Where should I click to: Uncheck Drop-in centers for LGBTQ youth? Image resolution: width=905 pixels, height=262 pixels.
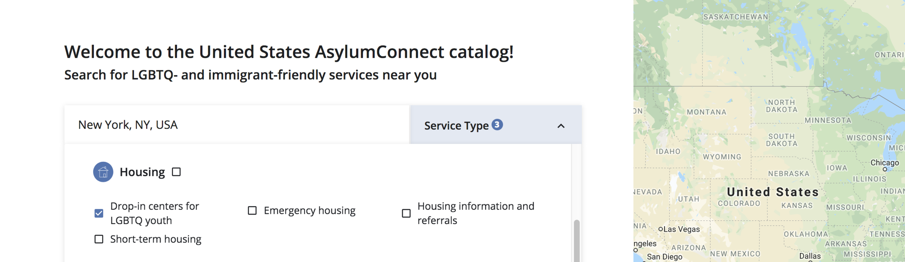(99, 214)
